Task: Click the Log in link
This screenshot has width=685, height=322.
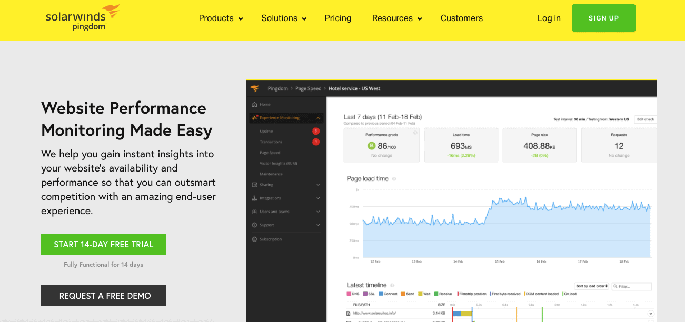Action: coord(549,18)
